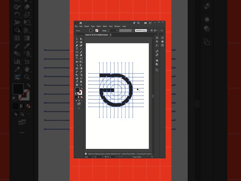
Task: Activate the Type tool
Action: [x=77, y=49]
